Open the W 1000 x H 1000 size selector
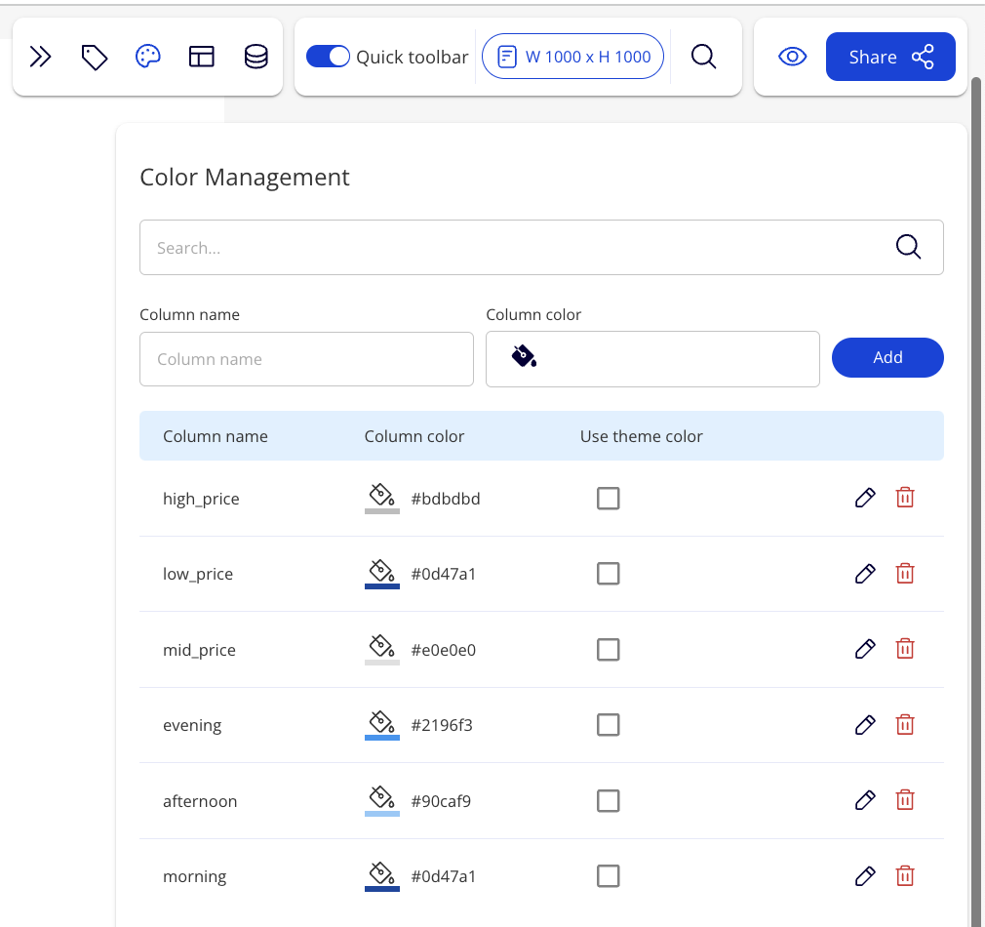Viewport: 985px width, 927px height. point(573,57)
